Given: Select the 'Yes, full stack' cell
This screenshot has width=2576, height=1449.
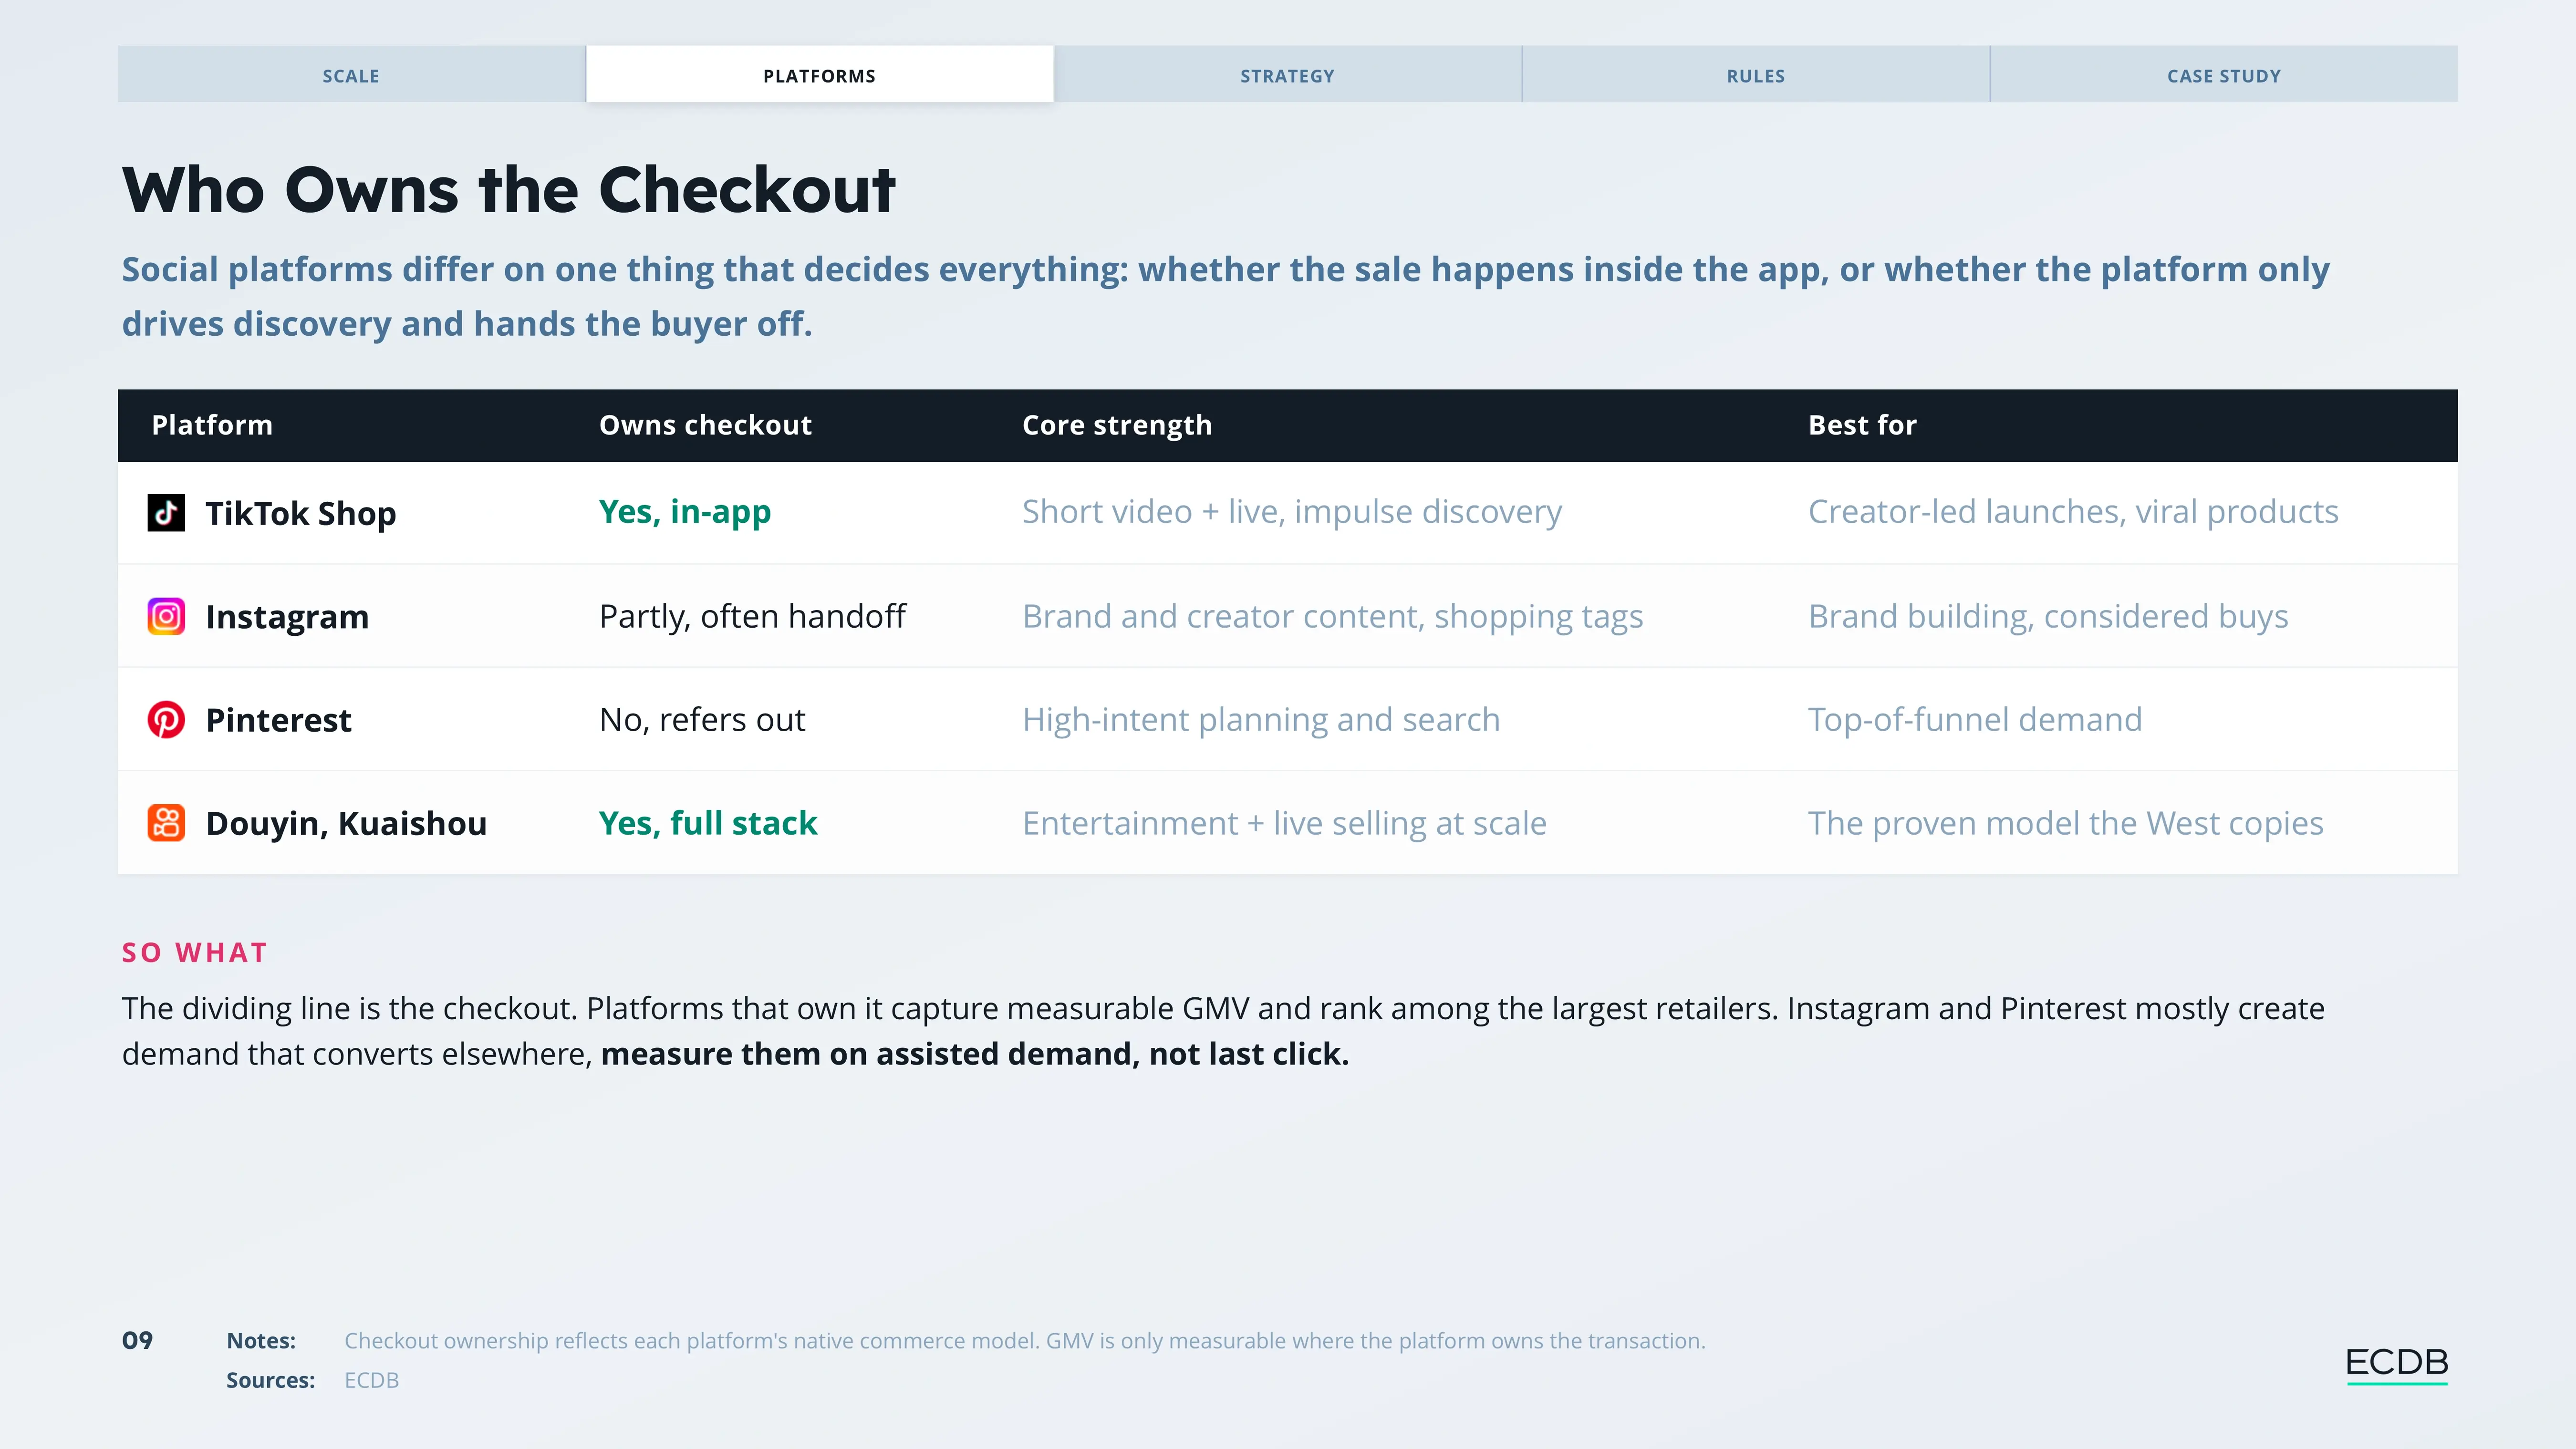Looking at the screenshot, I should (x=708, y=823).
